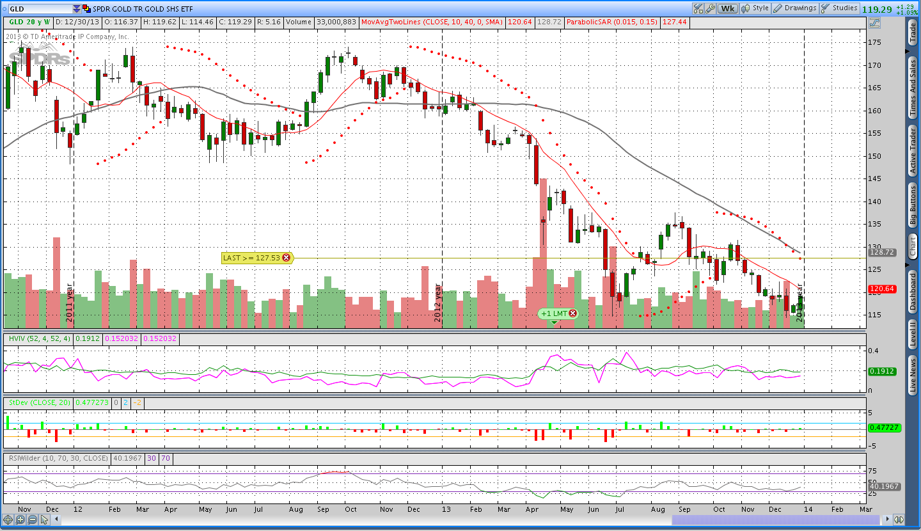Click the 127.44 ParabolicSAR value

(x=675, y=22)
